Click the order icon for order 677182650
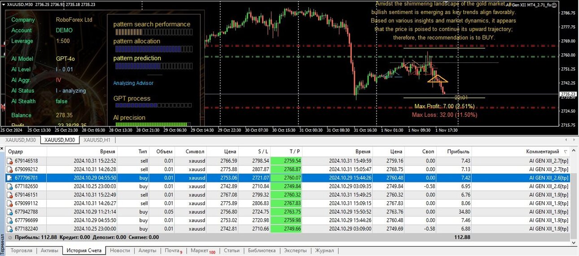The image size is (579, 256). coord(10,186)
